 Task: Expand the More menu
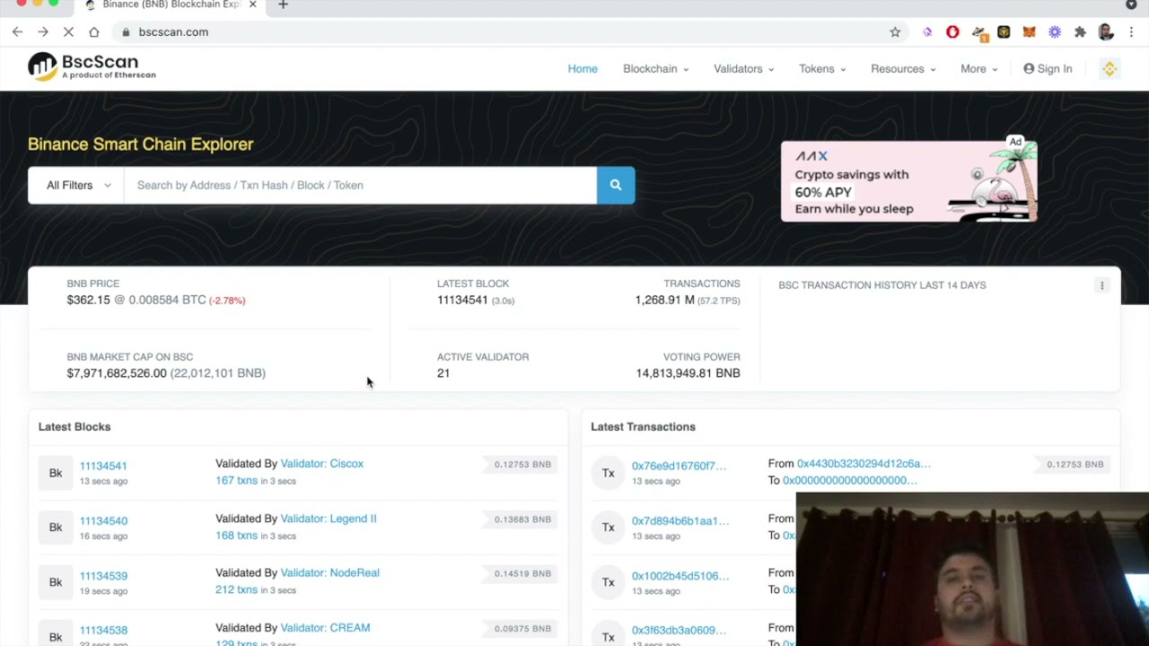pyautogui.click(x=978, y=69)
